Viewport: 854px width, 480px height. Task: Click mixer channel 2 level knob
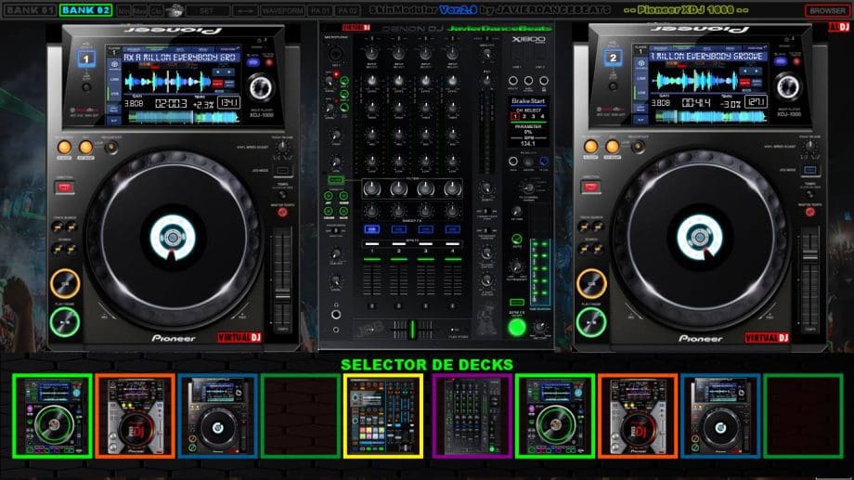point(398,81)
